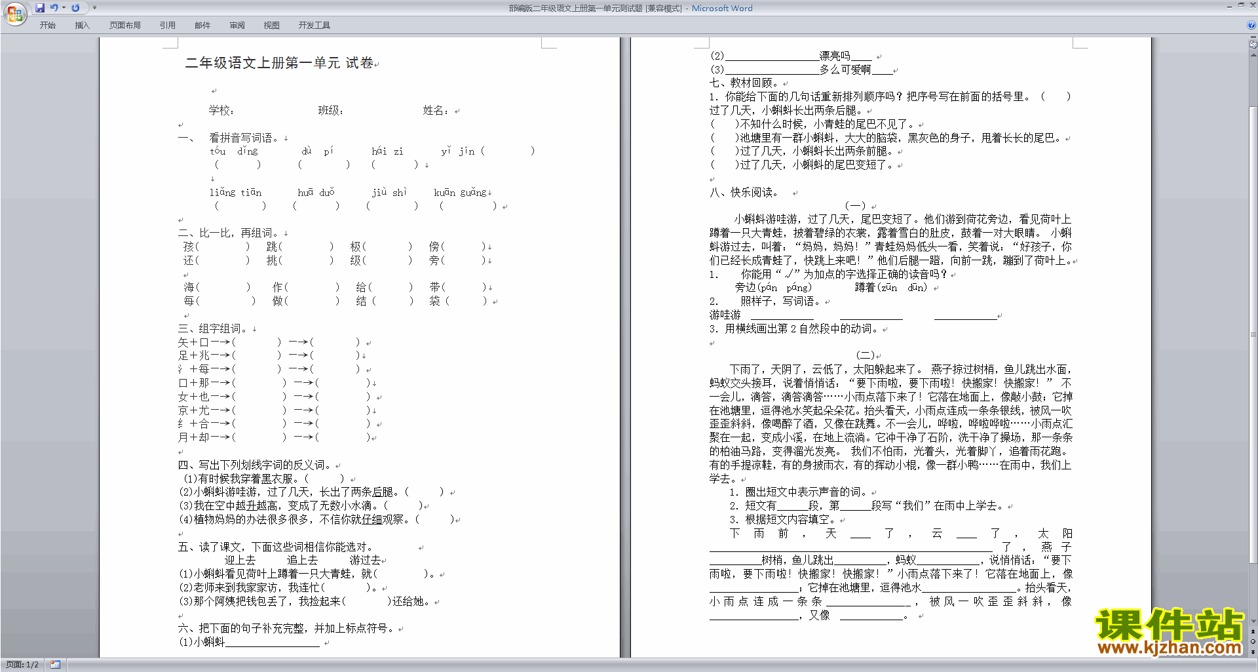The width and height of the screenshot is (1258, 672).
Task: Open the Office button menu
Action: [x=14, y=13]
